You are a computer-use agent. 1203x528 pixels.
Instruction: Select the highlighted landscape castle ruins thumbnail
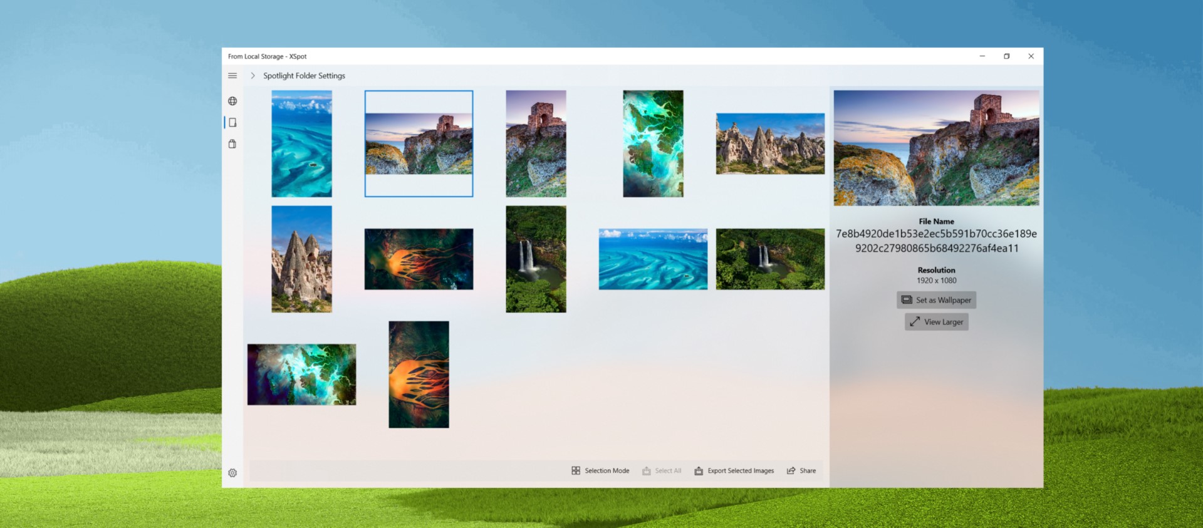pos(419,143)
